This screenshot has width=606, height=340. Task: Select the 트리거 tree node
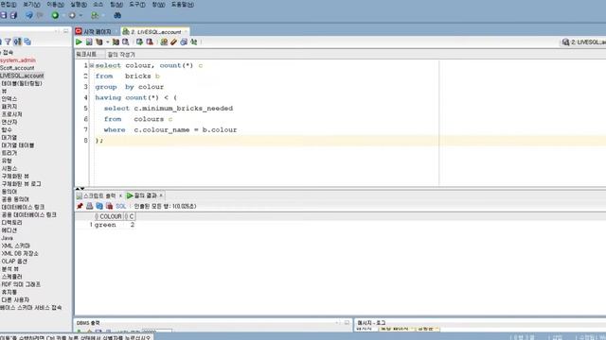coord(9,153)
